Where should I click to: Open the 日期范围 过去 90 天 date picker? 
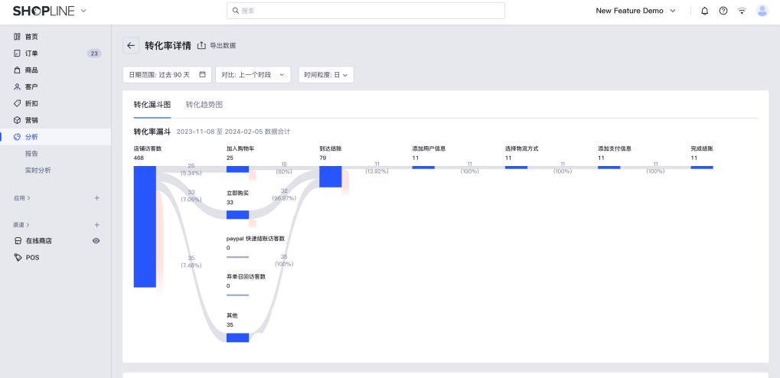pos(167,75)
